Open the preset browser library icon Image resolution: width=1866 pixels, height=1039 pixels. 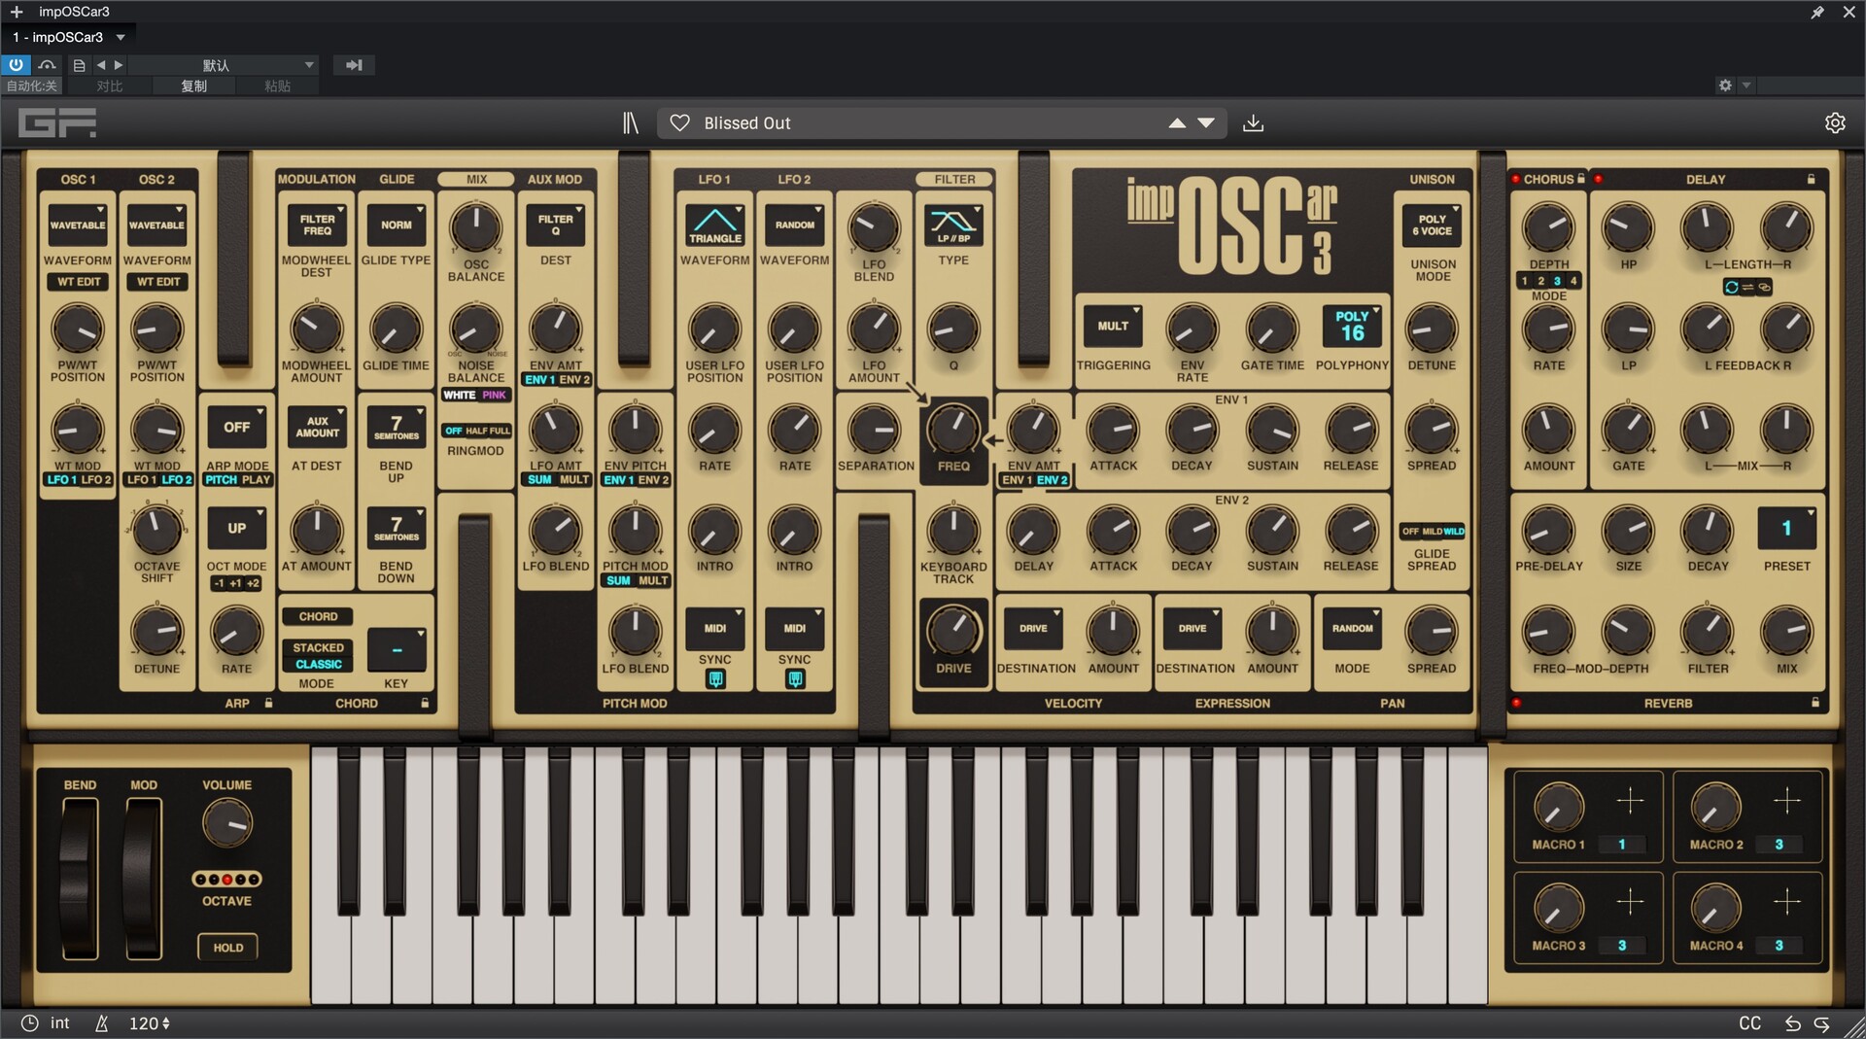pos(630,123)
